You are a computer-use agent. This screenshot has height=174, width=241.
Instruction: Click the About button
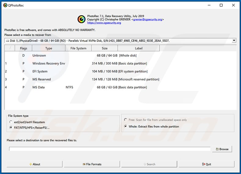click(x=34, y=164)
